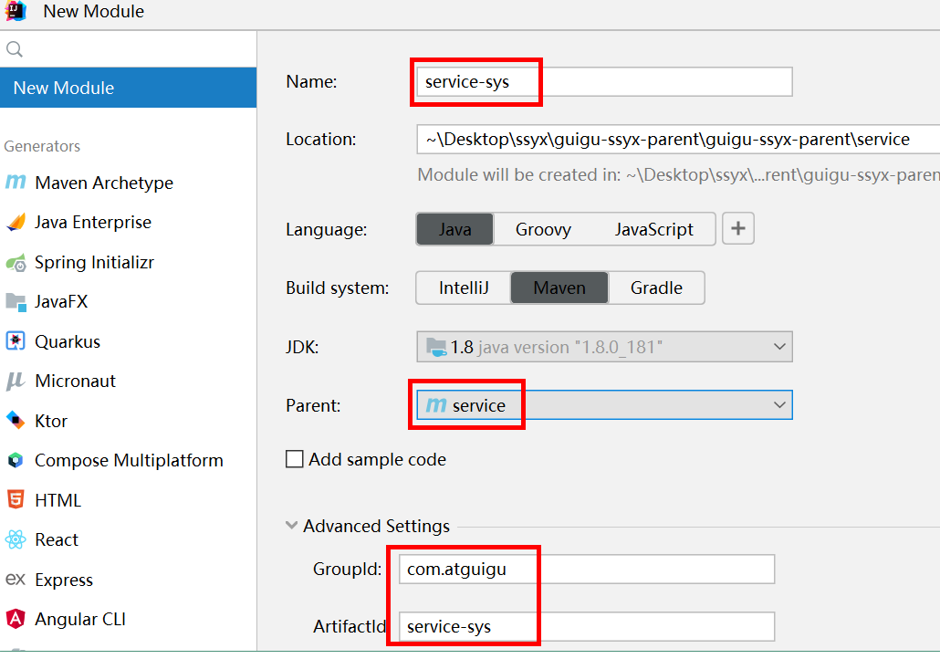Select the Compose Multiplatform generator

pyautogui.click(x=128, y=461)
